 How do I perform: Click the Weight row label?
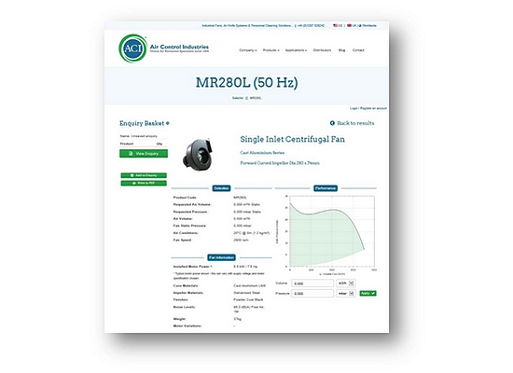180,318
